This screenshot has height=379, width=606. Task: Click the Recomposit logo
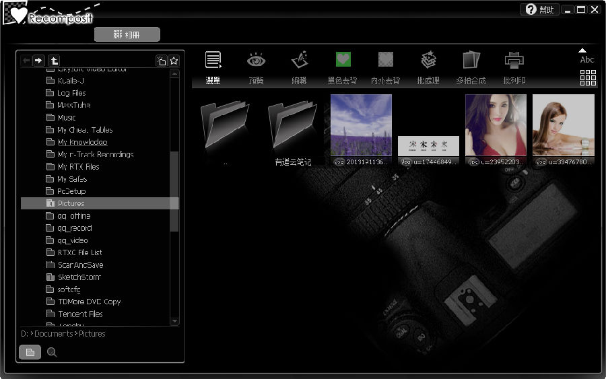point(51,14)
